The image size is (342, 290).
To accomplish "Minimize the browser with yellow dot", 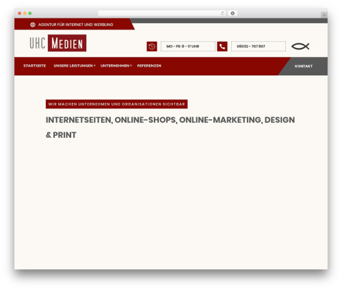I will click(x=25, y=14).
